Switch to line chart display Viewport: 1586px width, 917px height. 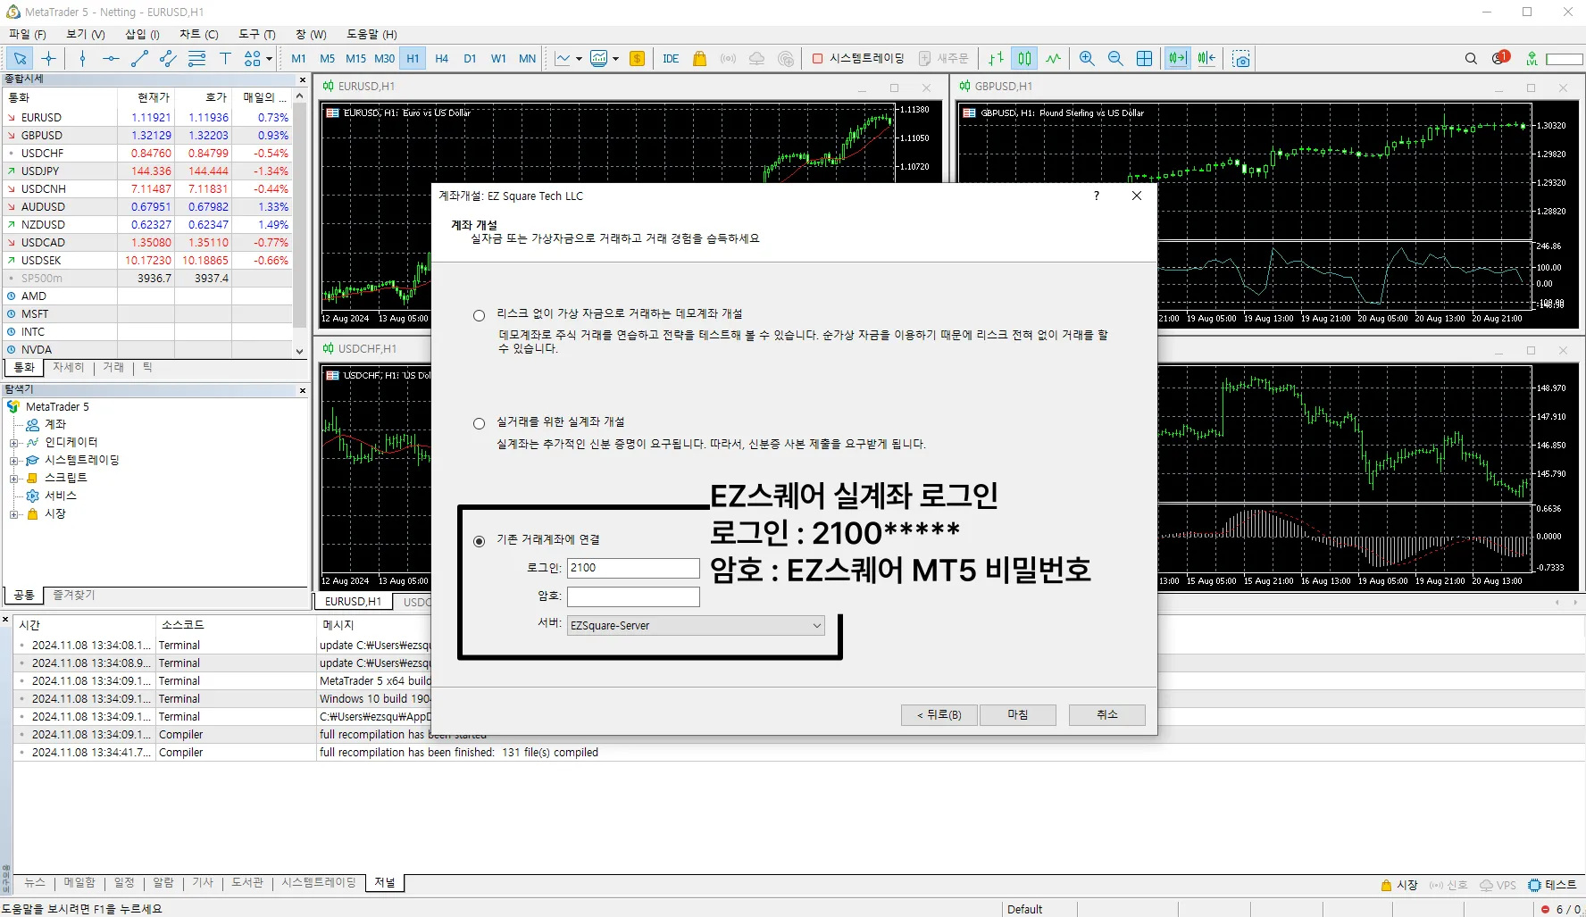pyautogui.click(x=1054, y=59)
